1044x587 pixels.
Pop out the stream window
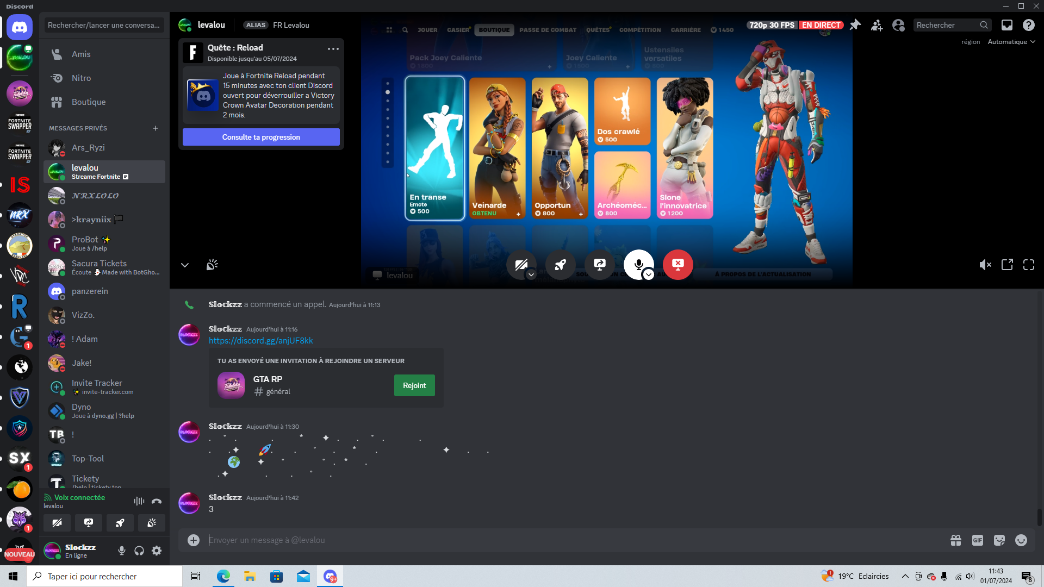1007,265
